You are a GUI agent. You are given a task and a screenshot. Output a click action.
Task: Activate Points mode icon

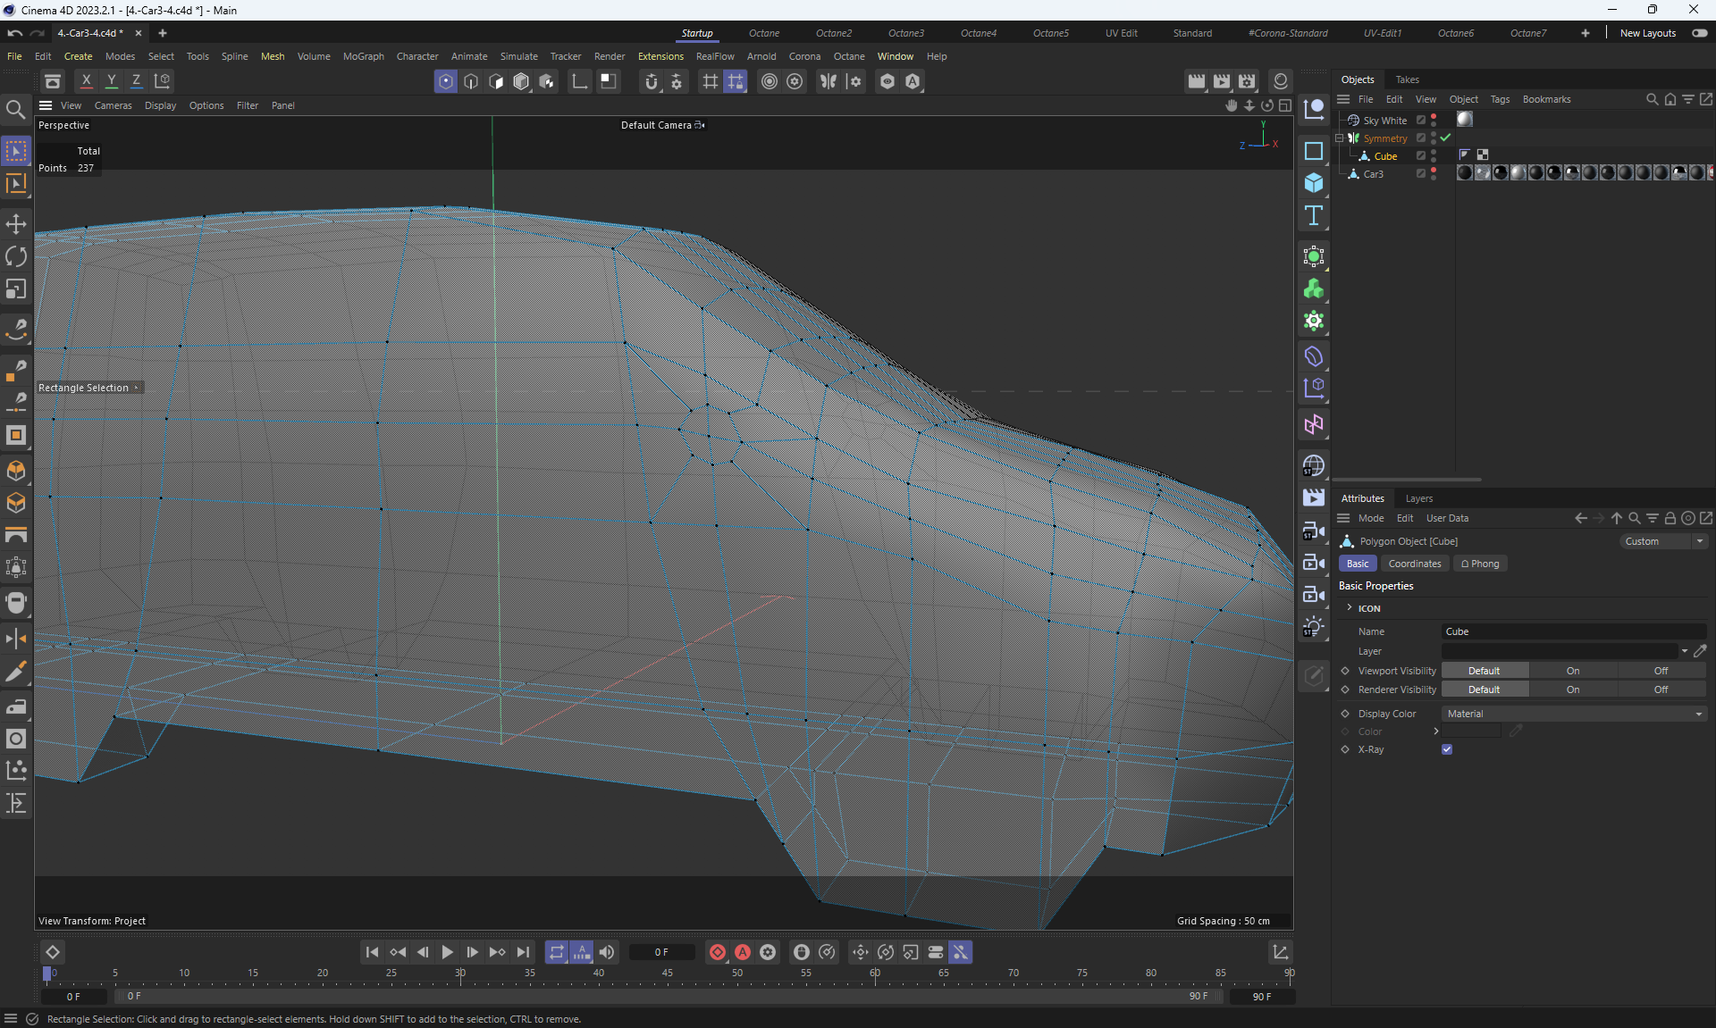tap(445, 81)
